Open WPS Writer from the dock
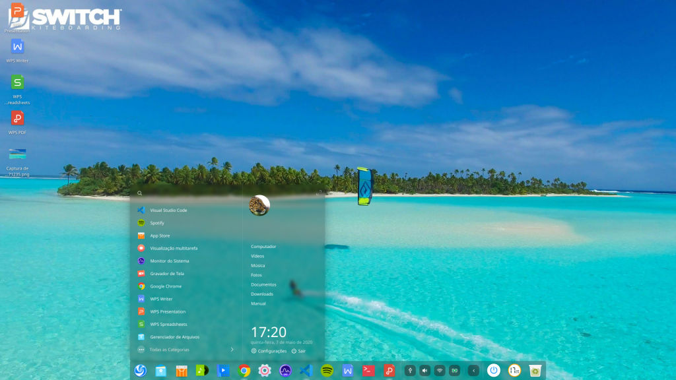The image size is (676, 380). pyautogui.click(x=347, y=371)
